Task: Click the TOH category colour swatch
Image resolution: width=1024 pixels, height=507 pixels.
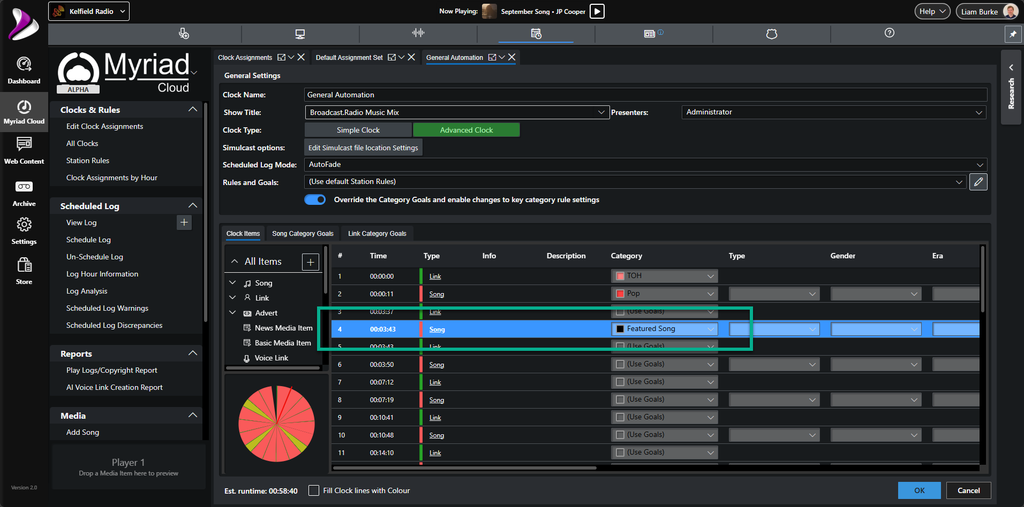Action: coord(620,276)
